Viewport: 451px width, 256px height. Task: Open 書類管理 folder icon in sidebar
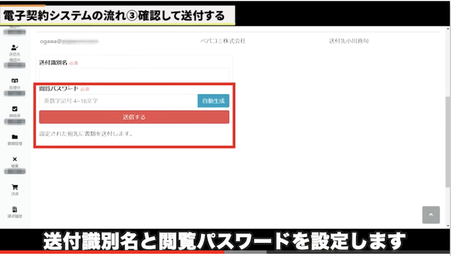[x=15, y=138]
